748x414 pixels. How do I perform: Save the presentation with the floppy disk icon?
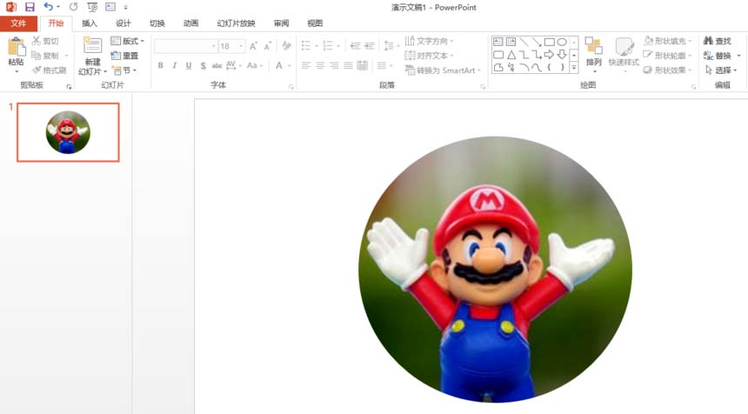point(30,7)
